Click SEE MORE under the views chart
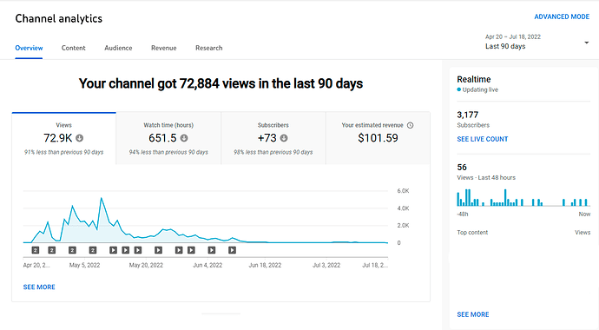The height and width of the screenshot is (330, 599). 39,287
